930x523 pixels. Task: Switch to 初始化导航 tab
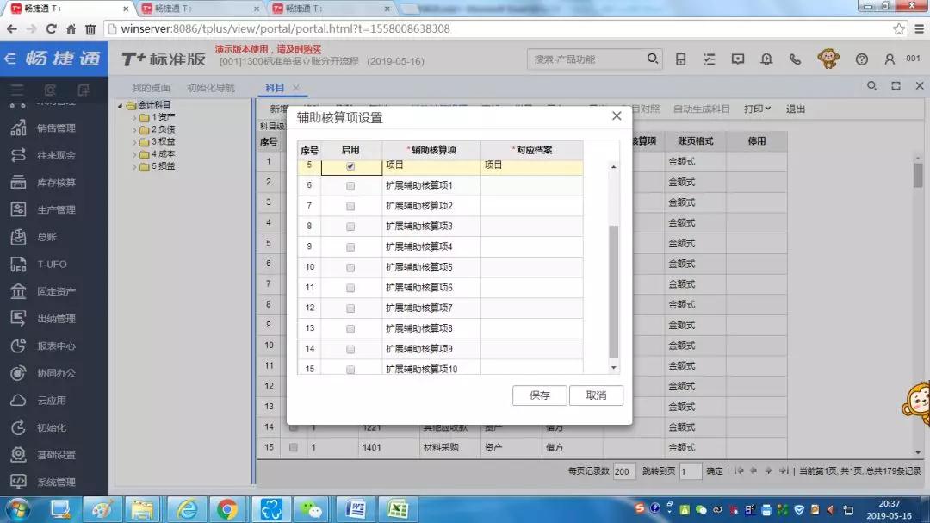coord(211,88)
